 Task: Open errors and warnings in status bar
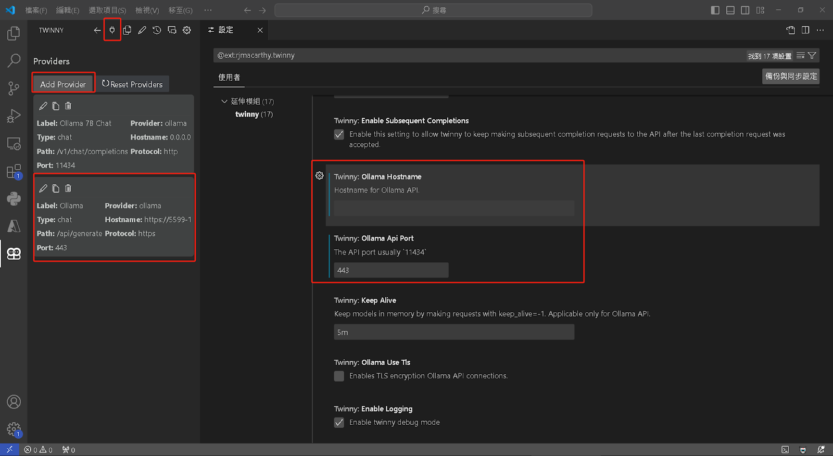pyautogui.click(x=38, y=450)
